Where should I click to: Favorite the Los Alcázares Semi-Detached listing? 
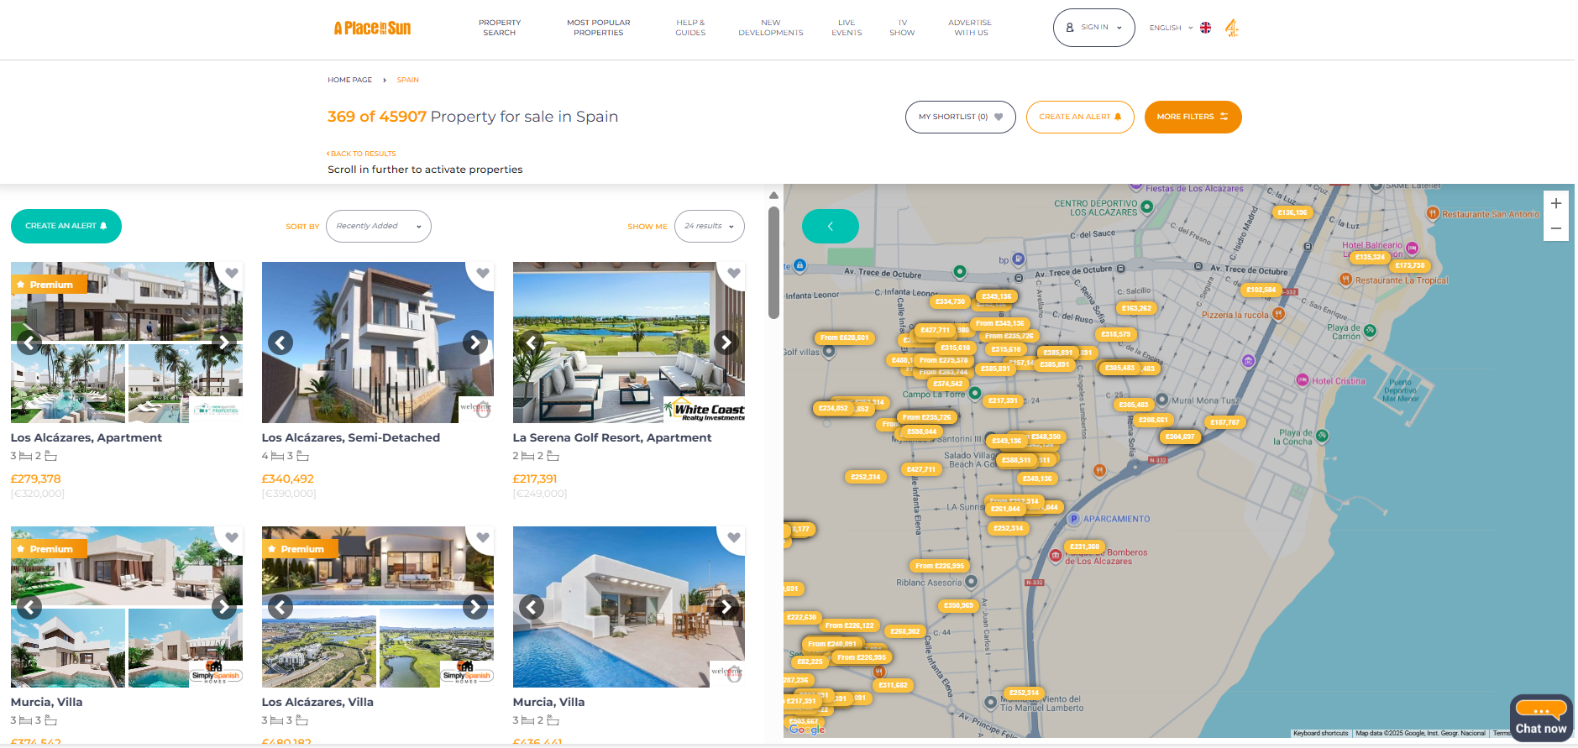pos(482,273)
